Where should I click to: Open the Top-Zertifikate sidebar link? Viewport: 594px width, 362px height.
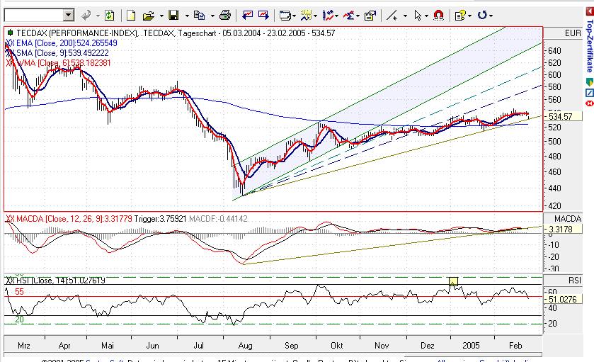pos(590,45)
